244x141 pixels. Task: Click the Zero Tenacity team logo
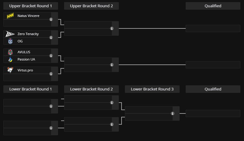[x=10, y=34]
